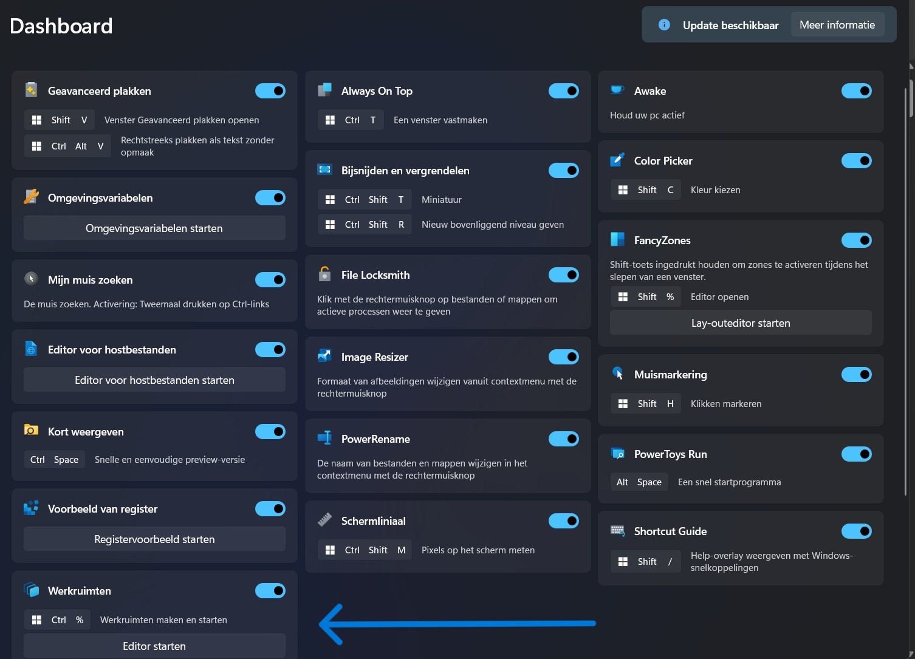This screenshot has height=659, width=915.
Task: Click the Shortcut Guide keyboard icon
Action: point(617,530)
